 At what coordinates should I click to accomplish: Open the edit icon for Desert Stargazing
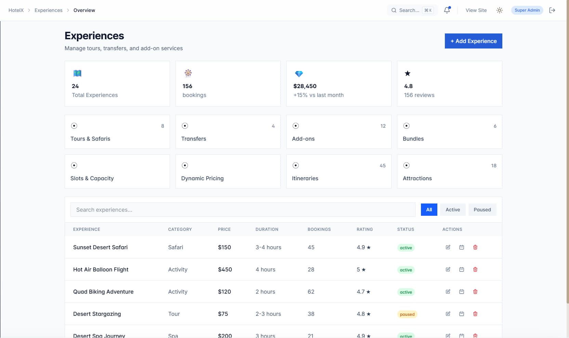coord(448,314)
